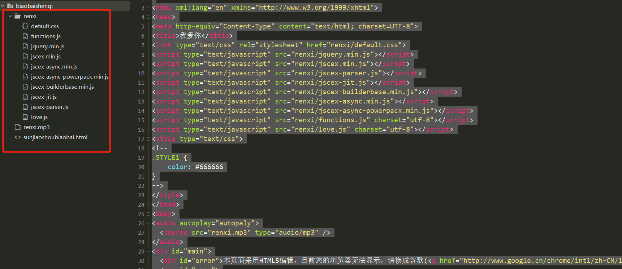The image size is (622, 269).
Task: Select jscex.min.js in the sidebar
Action: (46, 57)
